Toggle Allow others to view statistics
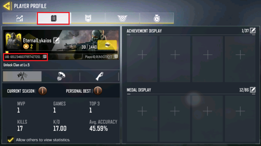This screenshot has width=261, height=146. 10,140
